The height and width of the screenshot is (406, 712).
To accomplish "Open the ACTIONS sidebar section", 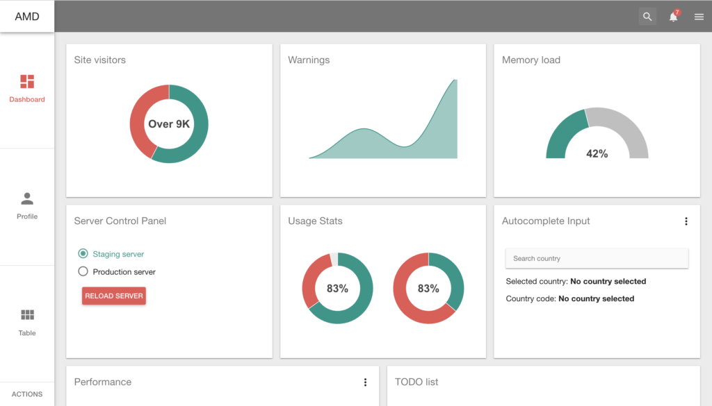I will pyautogui.click(x=27, y=394).
